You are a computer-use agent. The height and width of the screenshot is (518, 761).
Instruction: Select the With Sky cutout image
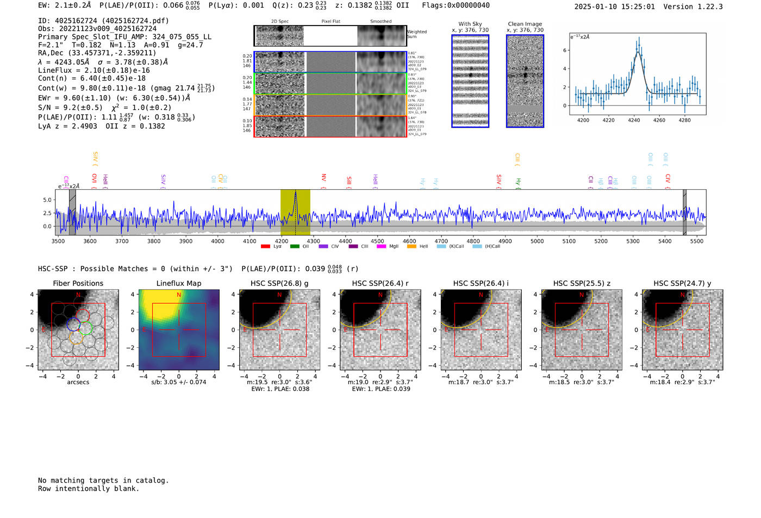470,81
